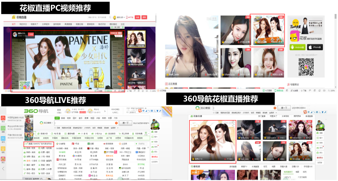
Task: Expand the 360搜索 engine selector dropdown
Action: (x=46, y=123)
